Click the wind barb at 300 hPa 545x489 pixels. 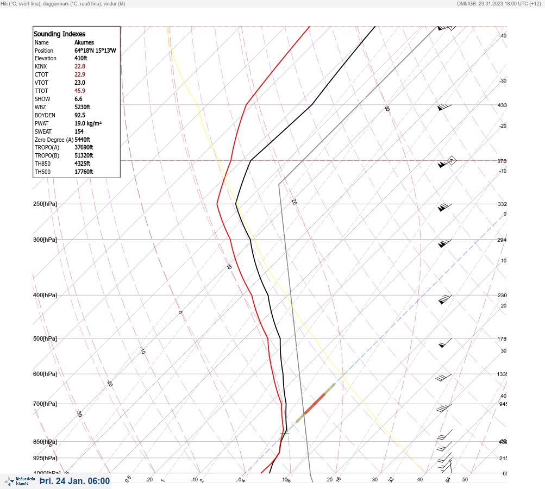pos(444,243)
